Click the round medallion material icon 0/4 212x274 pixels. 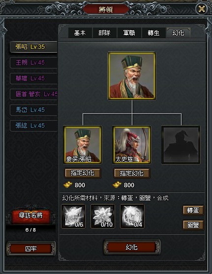coord(132,216)
